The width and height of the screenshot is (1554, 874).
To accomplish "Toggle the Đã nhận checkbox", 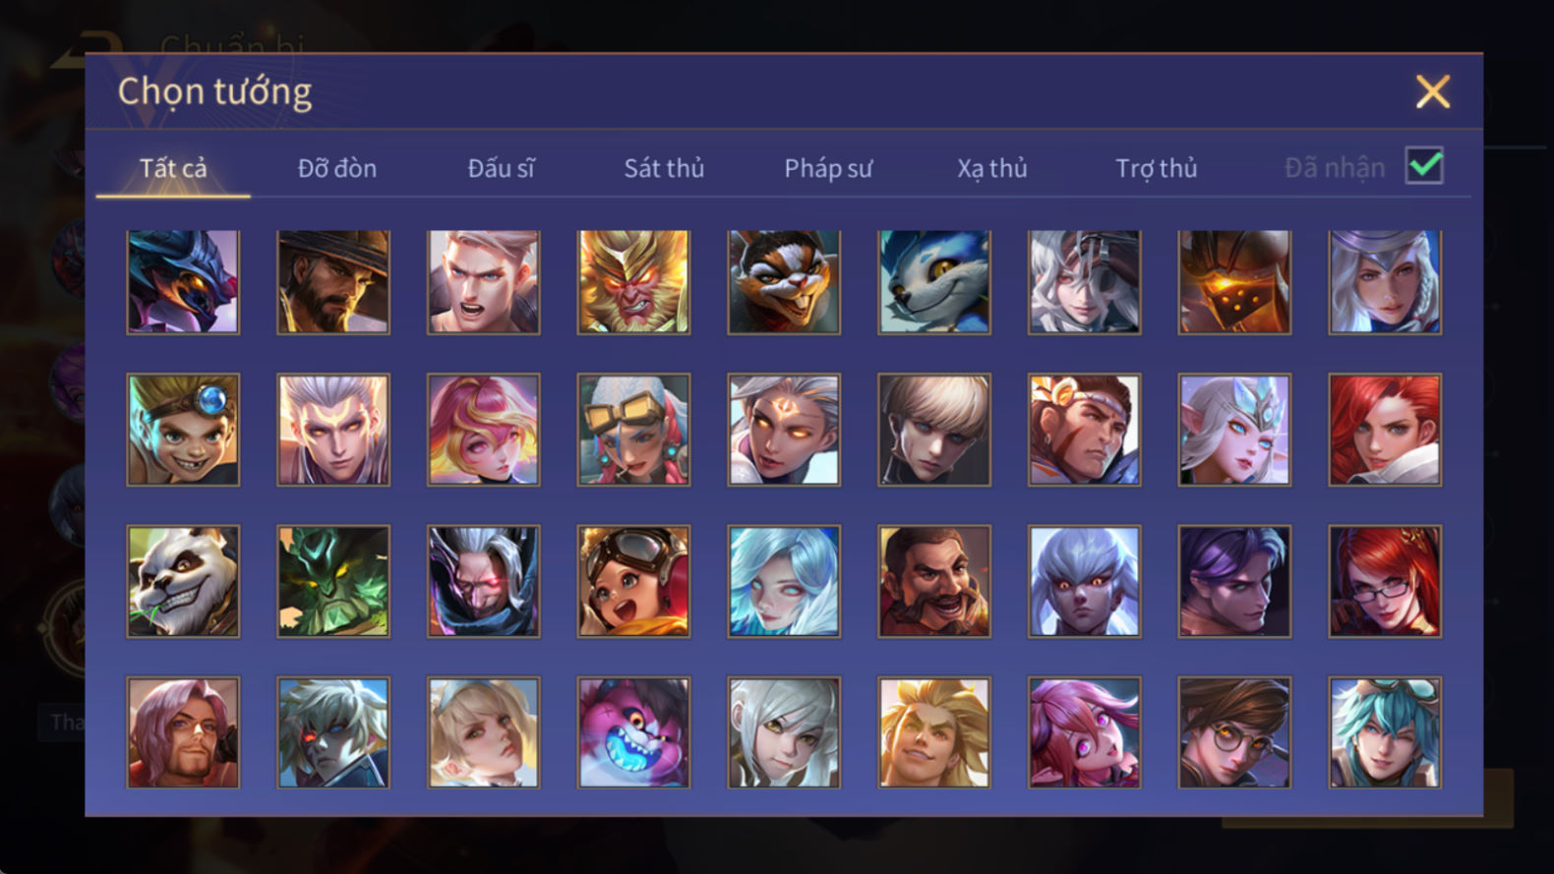I will pos(1424,165).
